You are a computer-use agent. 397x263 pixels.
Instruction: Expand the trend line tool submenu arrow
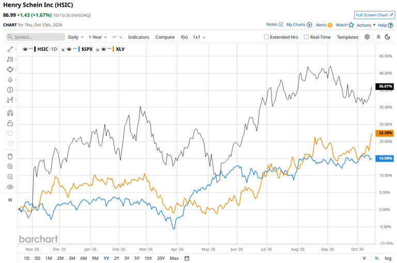tap(16, 49)
